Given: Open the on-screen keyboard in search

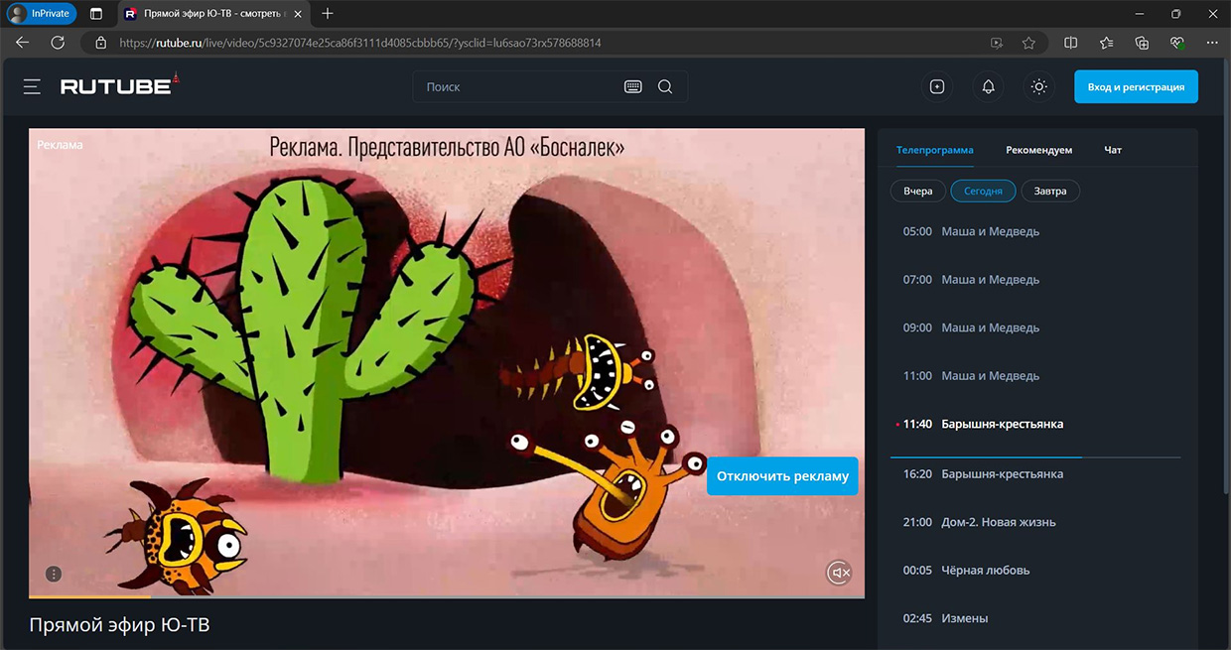Looking at the screenshot, I should click(x=632, y=87).
